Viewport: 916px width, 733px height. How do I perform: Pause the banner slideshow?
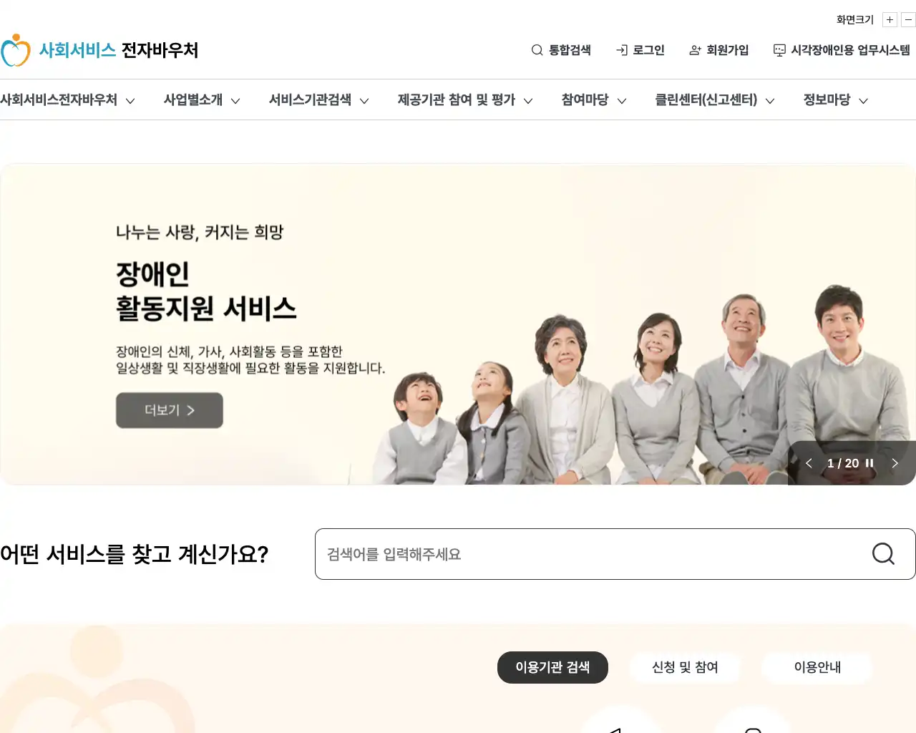(869, 463)
